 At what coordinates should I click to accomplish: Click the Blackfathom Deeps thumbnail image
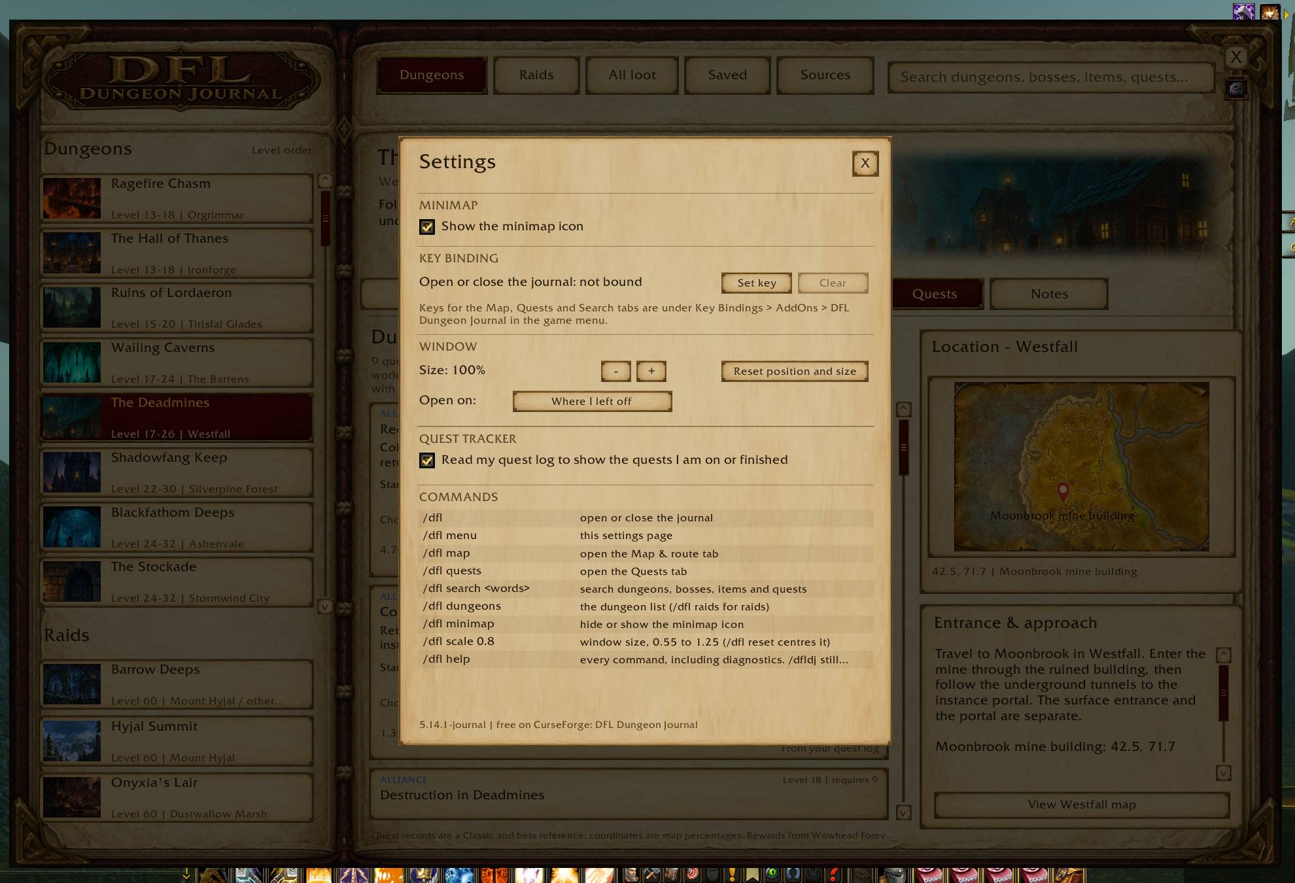point(72,527)
